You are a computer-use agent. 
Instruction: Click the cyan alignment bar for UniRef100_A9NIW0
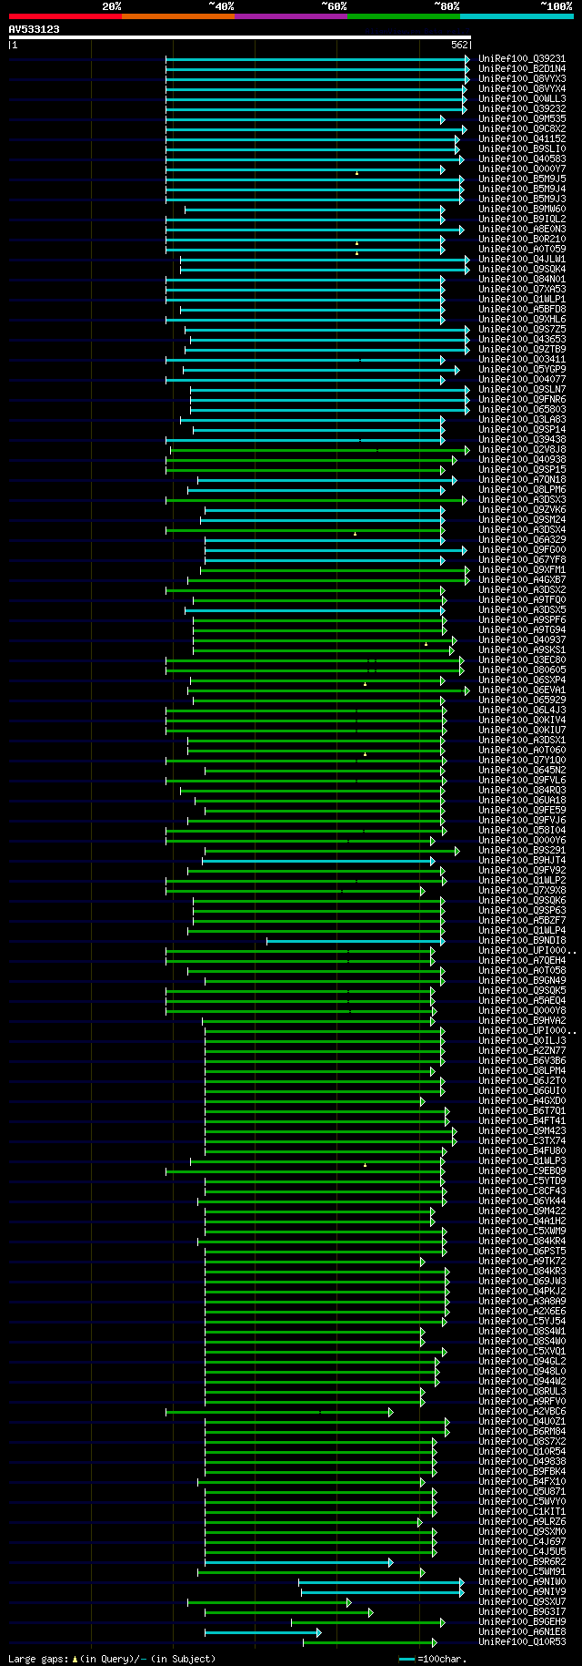[381, 1582]
